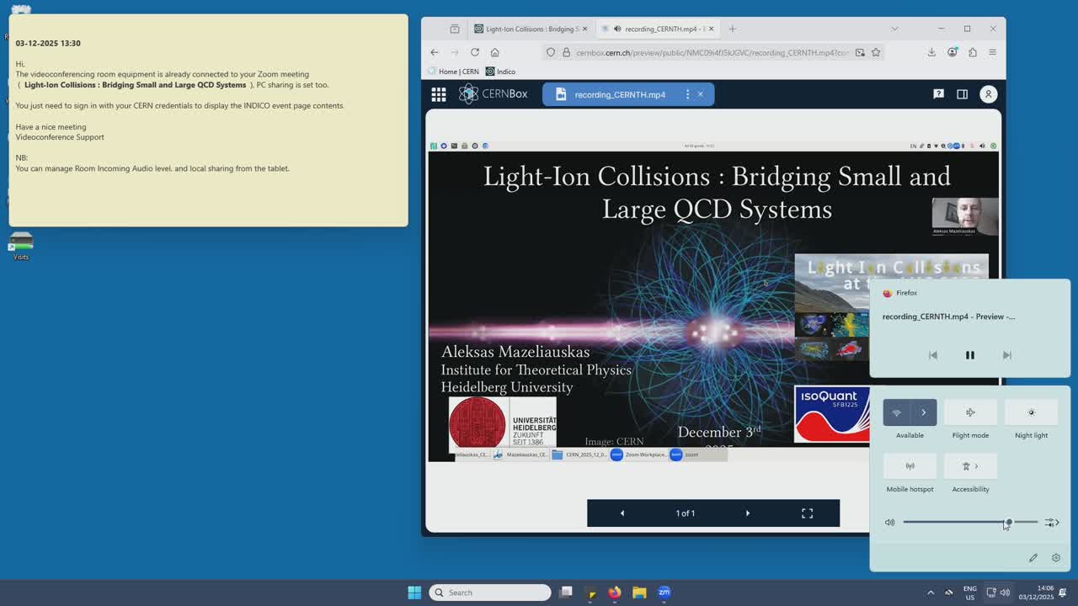1078x606 pixels.
Task: Expand the Accessibility quick settings options
Action: point(970,466)
